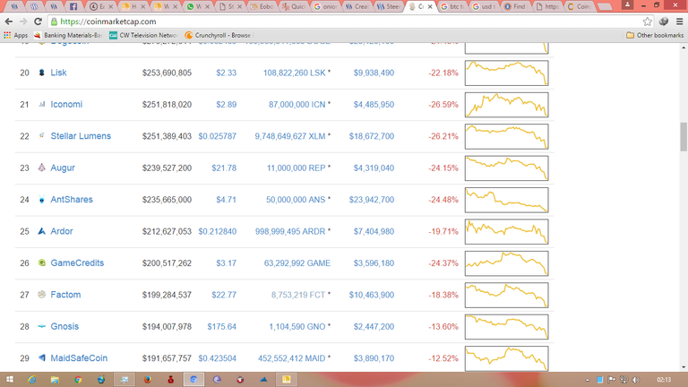The width and height of the screenshot is (688, 387).
Task: Open the Windows Start button
Action: pos(9,380)
